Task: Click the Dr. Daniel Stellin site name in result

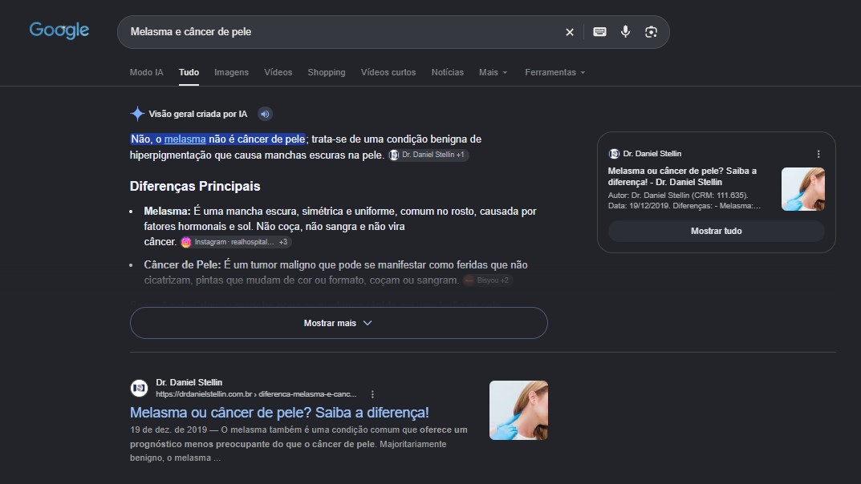Action: (x=189, y=382)
